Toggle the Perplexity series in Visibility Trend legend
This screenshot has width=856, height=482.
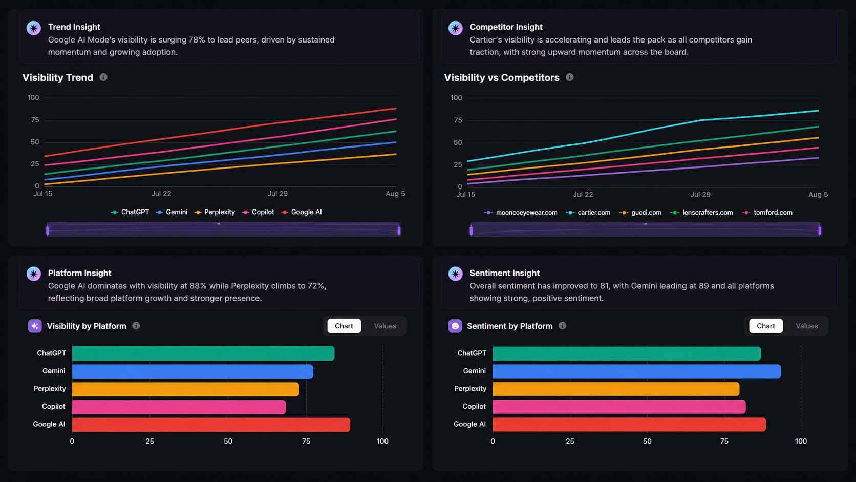215,212
